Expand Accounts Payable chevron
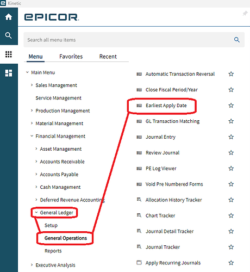Viewport: 250px width, 272px height. pyautogui.click(x=36, y=174)
